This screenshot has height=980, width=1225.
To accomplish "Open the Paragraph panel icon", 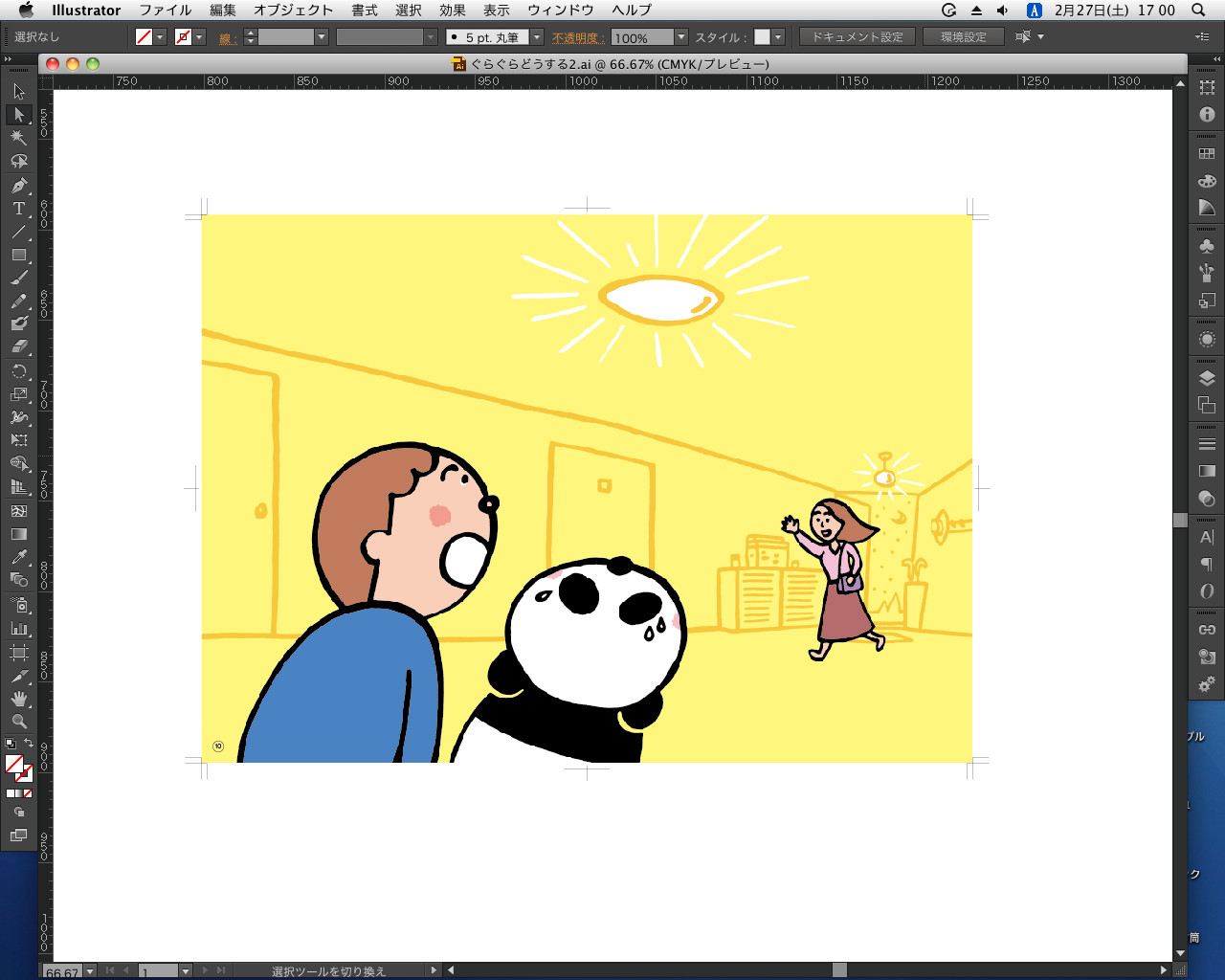I will pos(1207,565).
